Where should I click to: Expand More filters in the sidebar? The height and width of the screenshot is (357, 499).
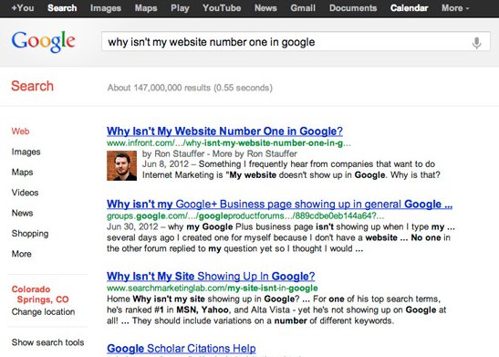(x=22, y=254)
